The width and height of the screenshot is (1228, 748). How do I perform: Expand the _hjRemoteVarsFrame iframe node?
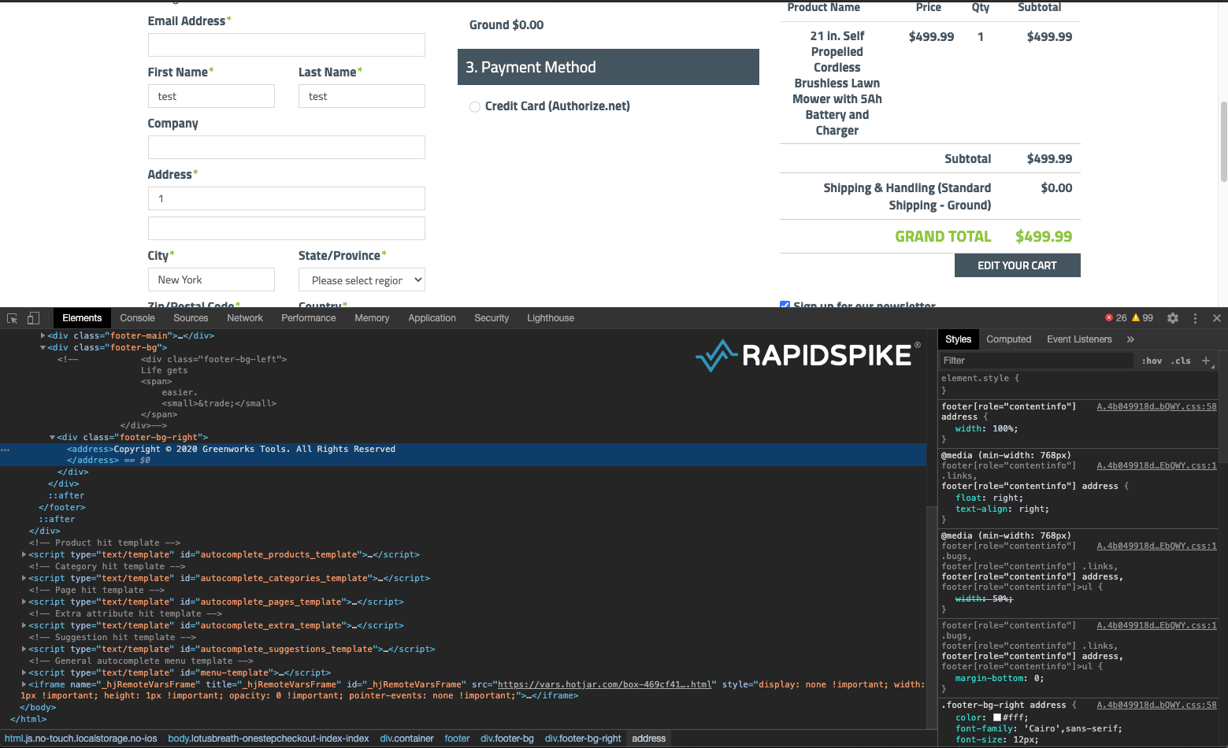tap(24, 684)
